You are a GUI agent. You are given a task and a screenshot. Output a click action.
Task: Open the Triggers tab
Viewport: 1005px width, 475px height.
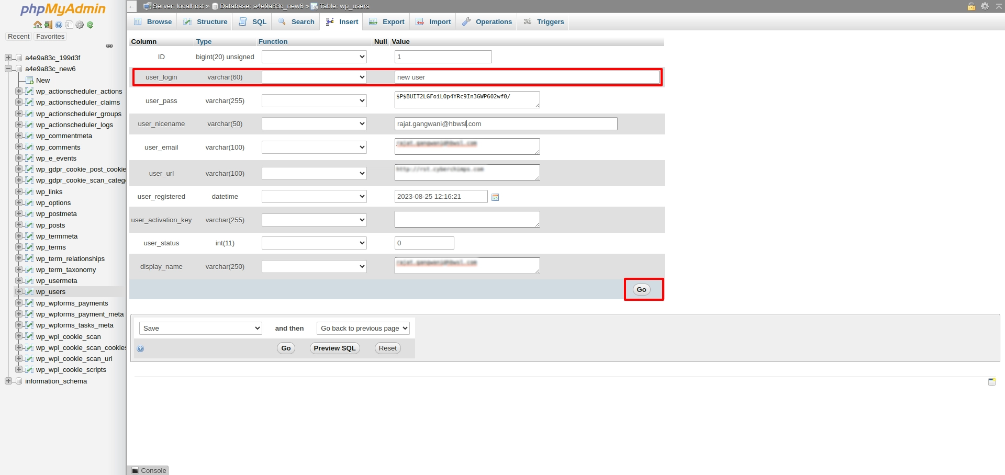point(544,21)
